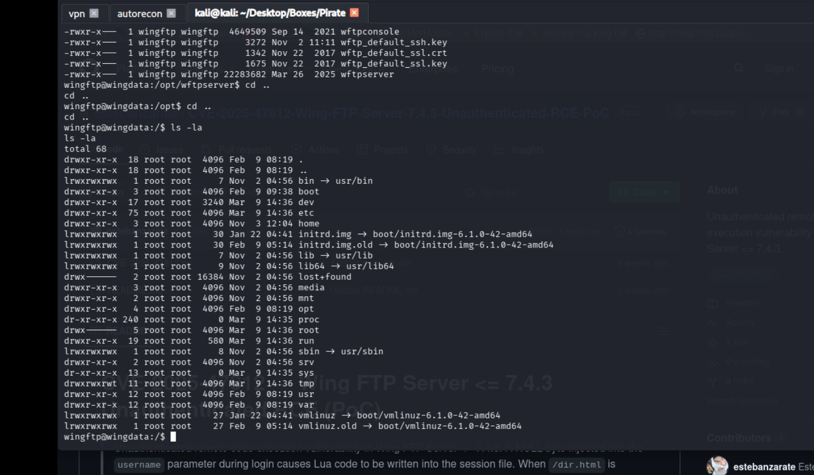Close the autorecon terminal tab
The width and height of the screenshot is (814, 475).
tap(171, 13)
